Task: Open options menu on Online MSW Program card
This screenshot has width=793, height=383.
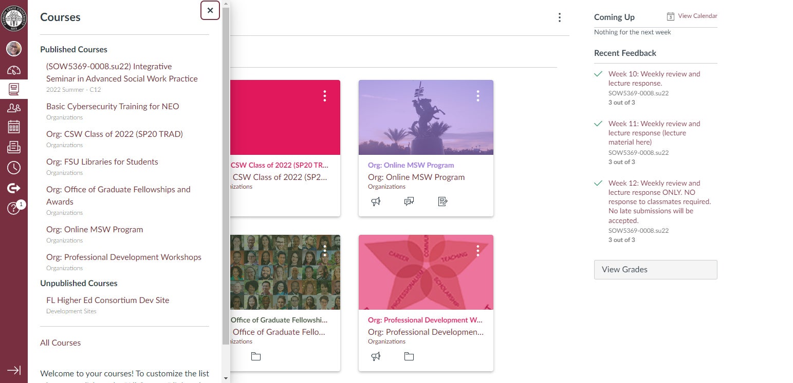Action: [x=478, y=96]
